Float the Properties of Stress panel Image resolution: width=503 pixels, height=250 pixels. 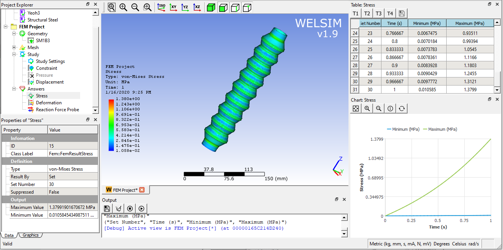[88, 120]
